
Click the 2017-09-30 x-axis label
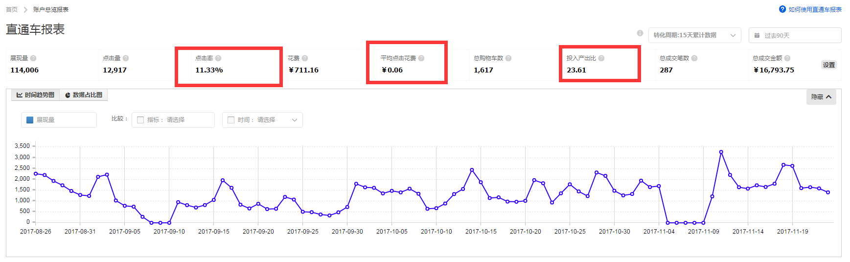pos(347,232)
